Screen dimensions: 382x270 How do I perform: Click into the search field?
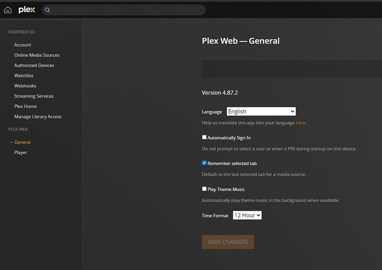coord(127,10)
